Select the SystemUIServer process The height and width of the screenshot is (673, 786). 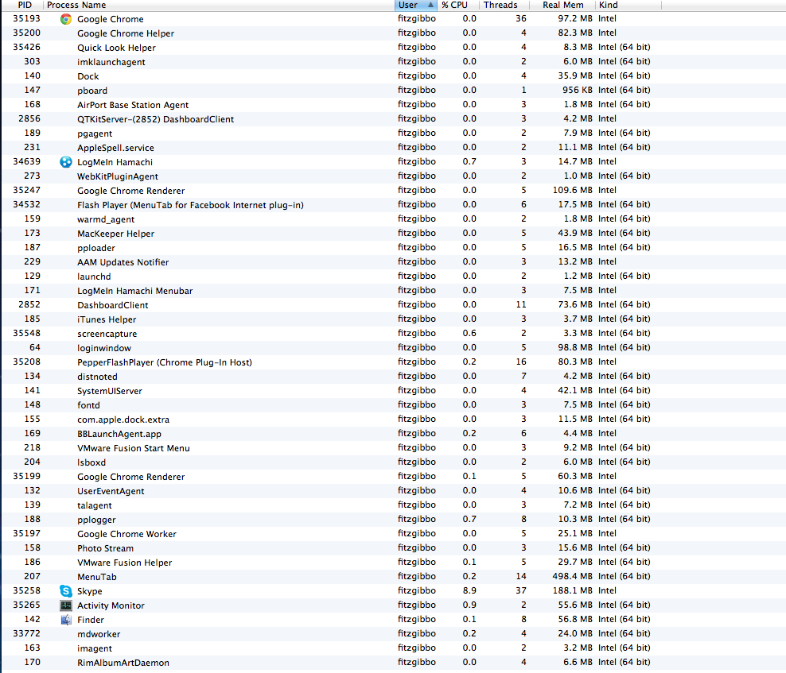pyautogui.click(x=393, y=391)
